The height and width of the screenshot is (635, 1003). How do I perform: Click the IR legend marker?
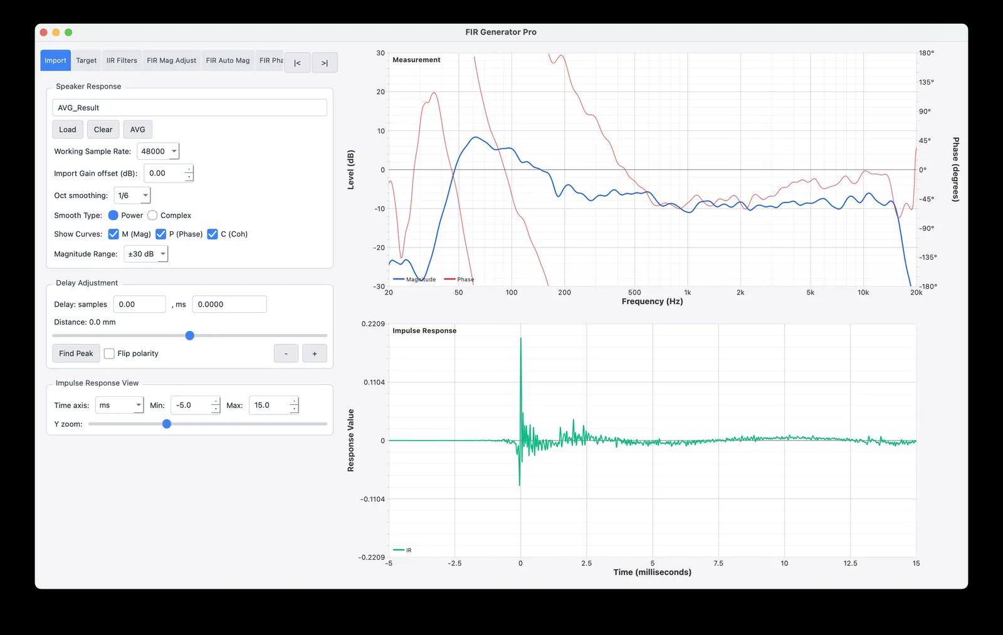pos(399,550)
